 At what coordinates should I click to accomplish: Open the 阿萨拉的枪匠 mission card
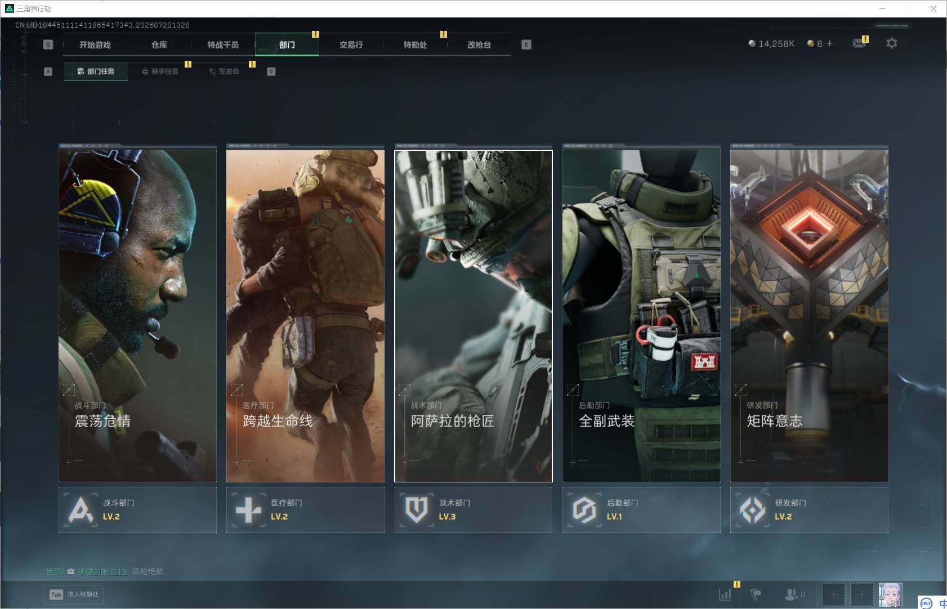tap(474, 315)
